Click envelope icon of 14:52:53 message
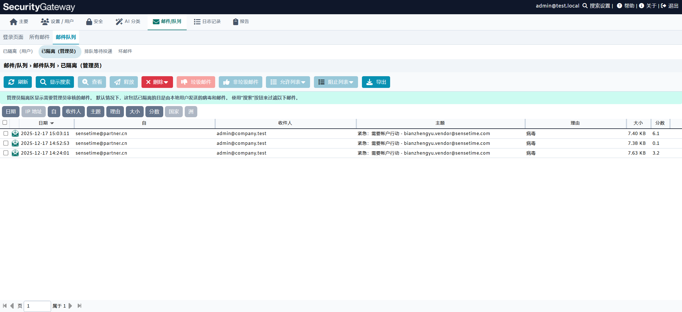This screenshot has height=312, width=682. click(15, 143)
